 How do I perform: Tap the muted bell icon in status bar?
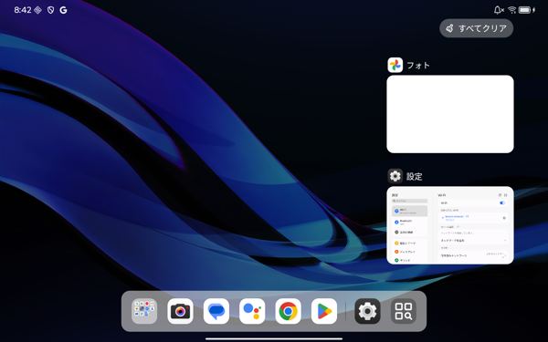tap(499, 10)
